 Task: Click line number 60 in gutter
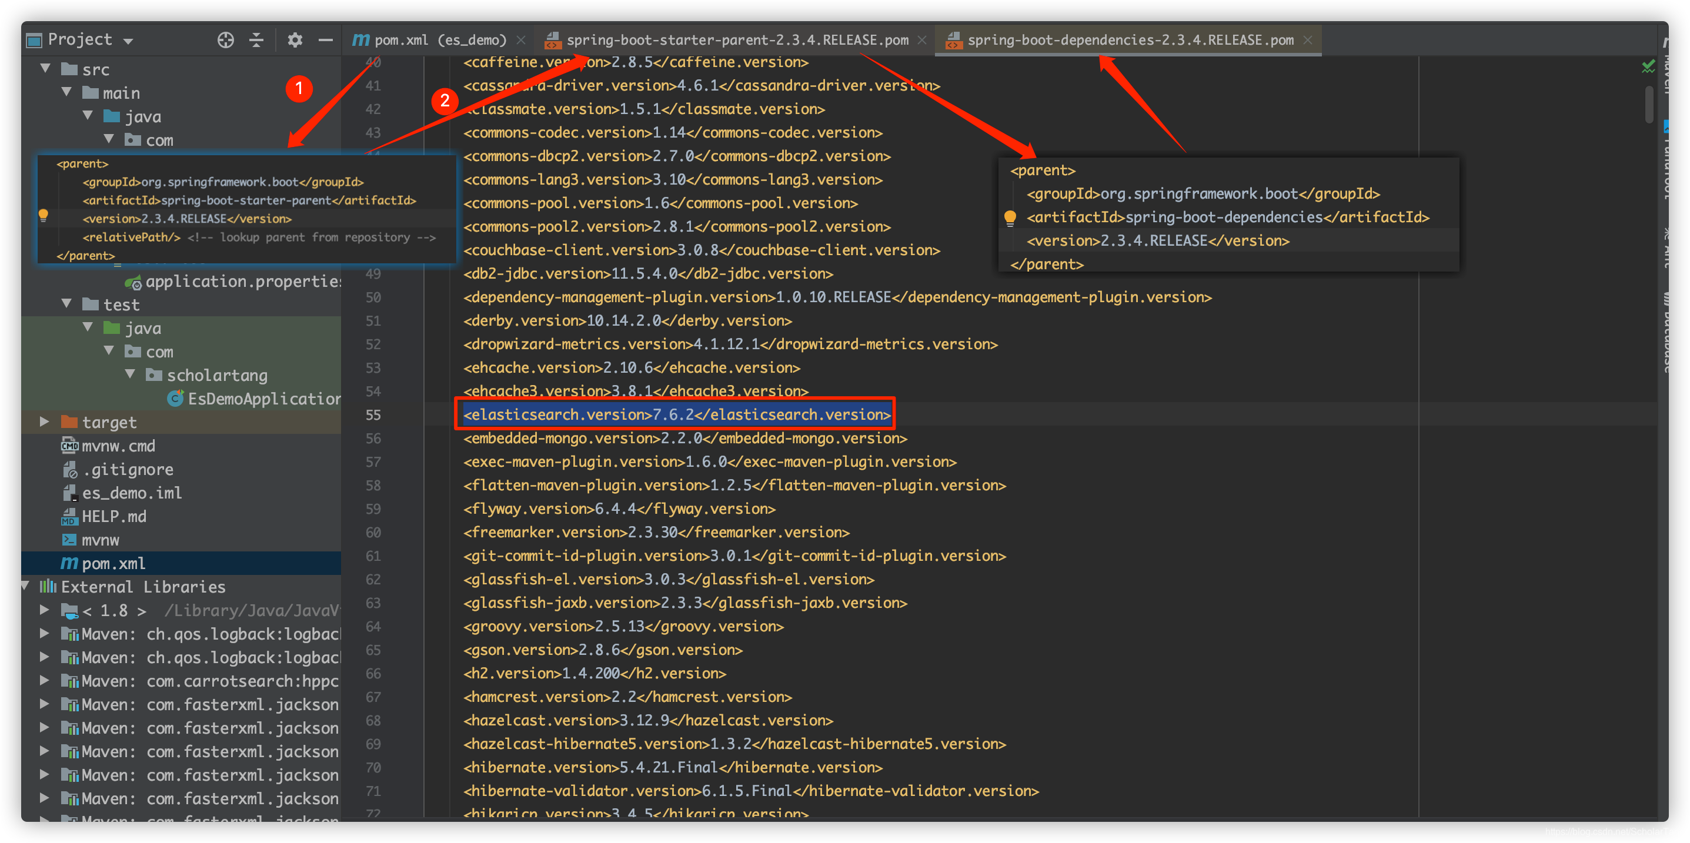coord(373,532)
